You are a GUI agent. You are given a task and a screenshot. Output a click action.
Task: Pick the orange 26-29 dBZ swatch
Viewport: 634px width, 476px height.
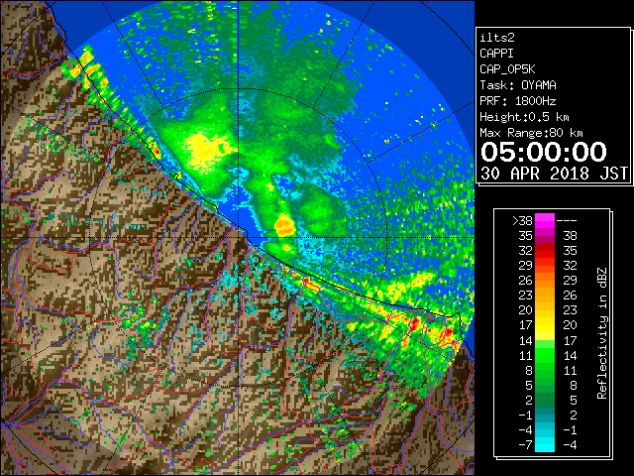(545, 281)
